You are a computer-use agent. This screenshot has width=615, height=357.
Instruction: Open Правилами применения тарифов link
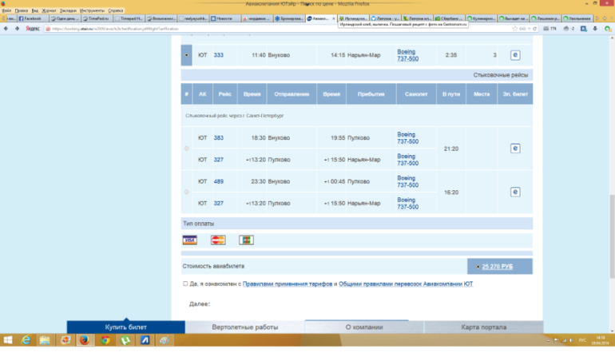[x=288, y=284]
